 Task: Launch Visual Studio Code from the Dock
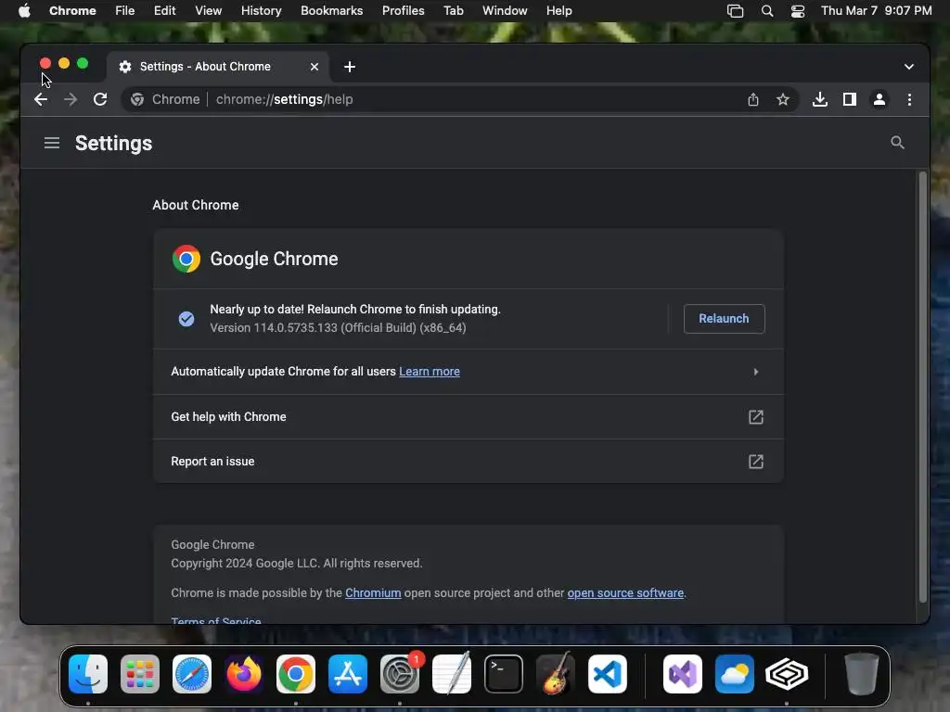[x=608, y=674]
